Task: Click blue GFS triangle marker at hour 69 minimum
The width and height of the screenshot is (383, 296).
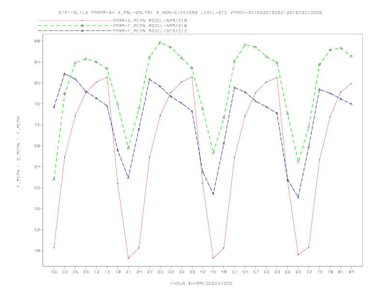Action: click(298, 197)
